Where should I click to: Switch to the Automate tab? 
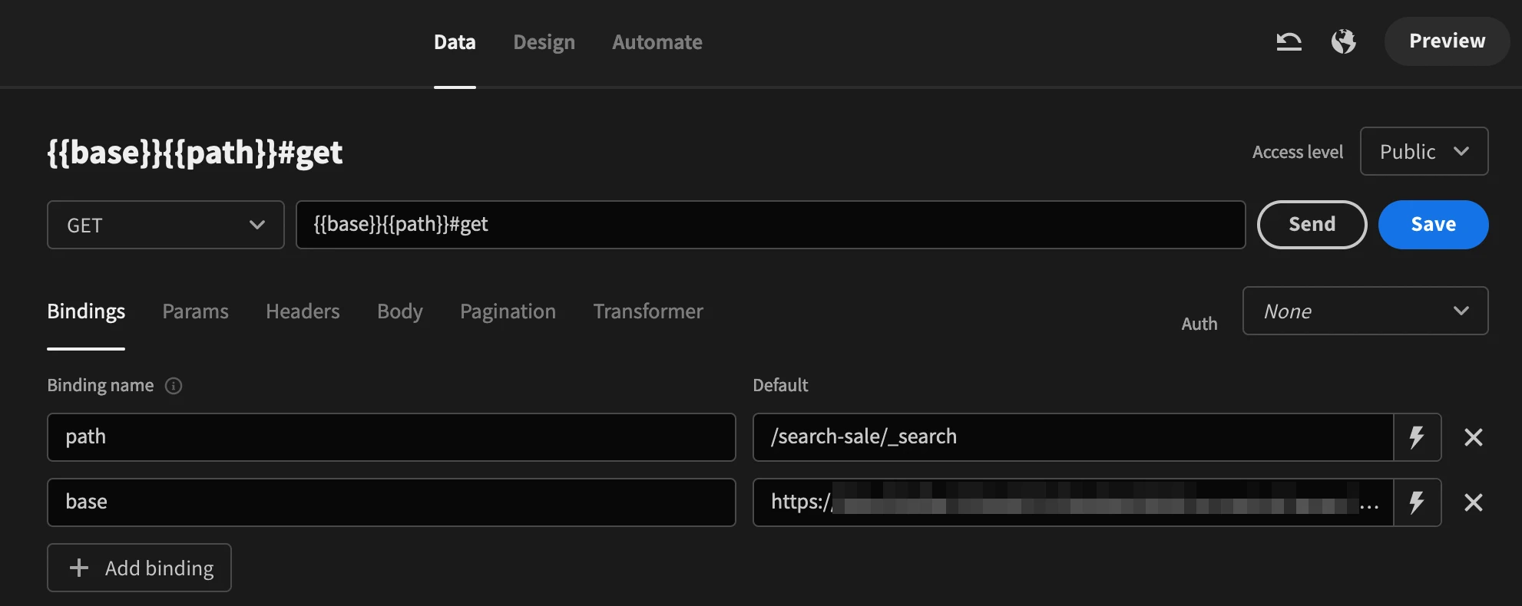coord(657,42)
